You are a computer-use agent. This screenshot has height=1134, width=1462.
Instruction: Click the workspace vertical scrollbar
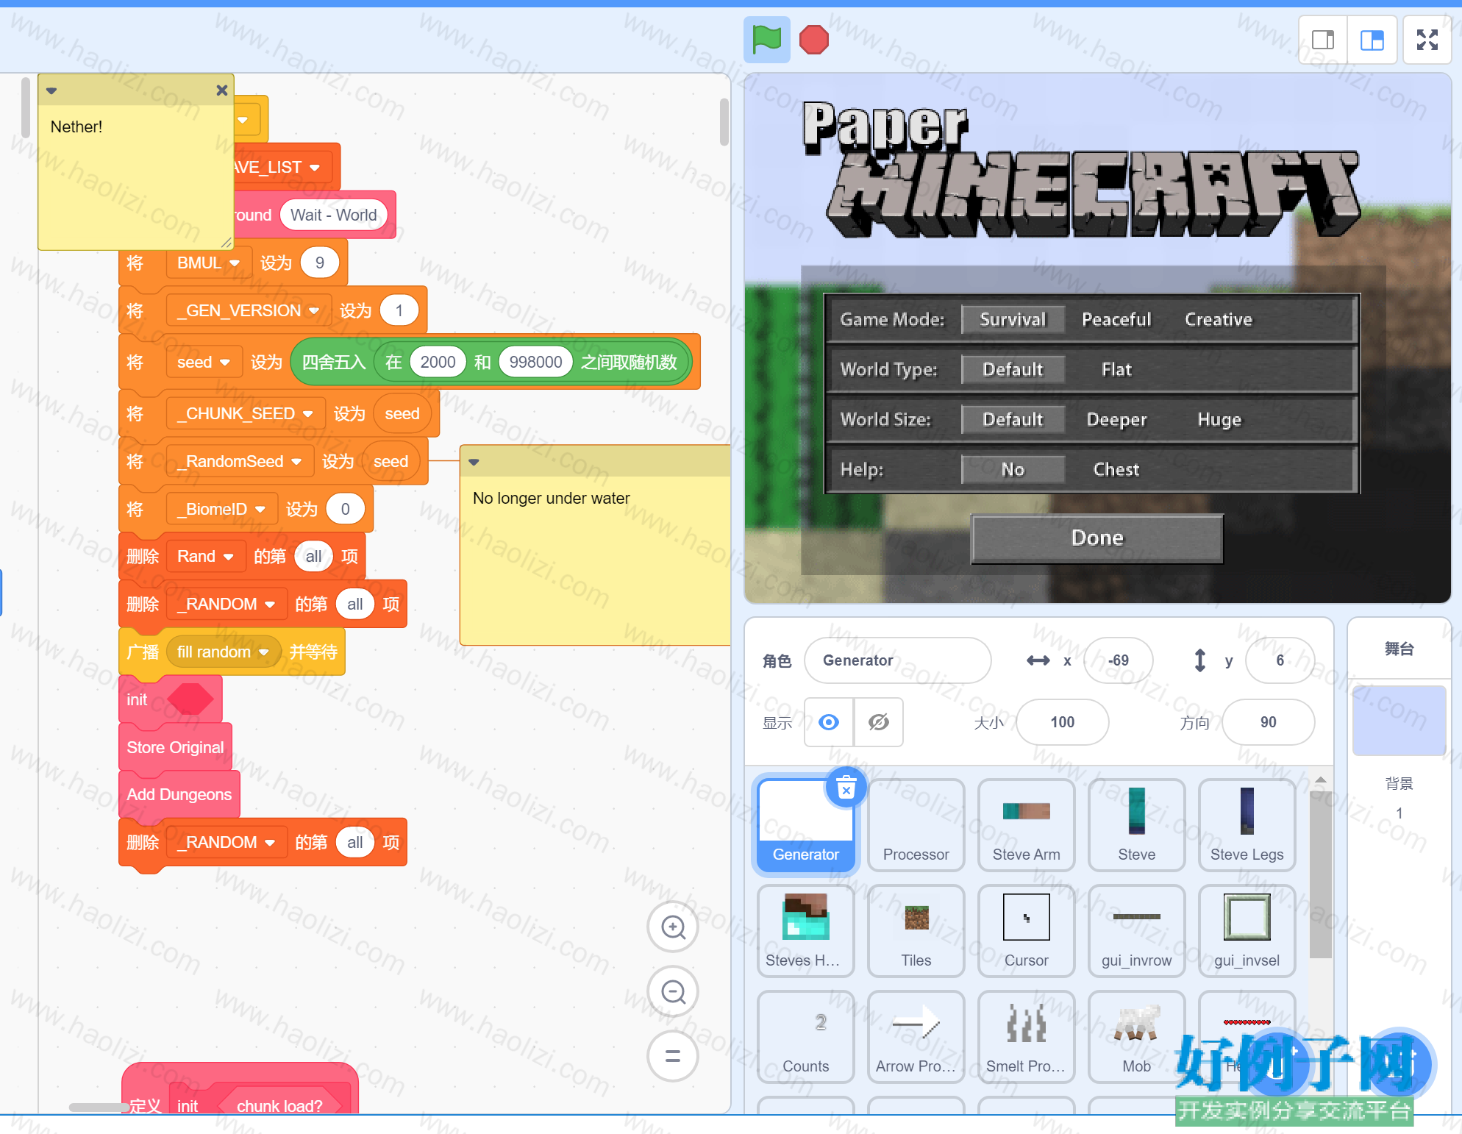click(x=724, y=121)
